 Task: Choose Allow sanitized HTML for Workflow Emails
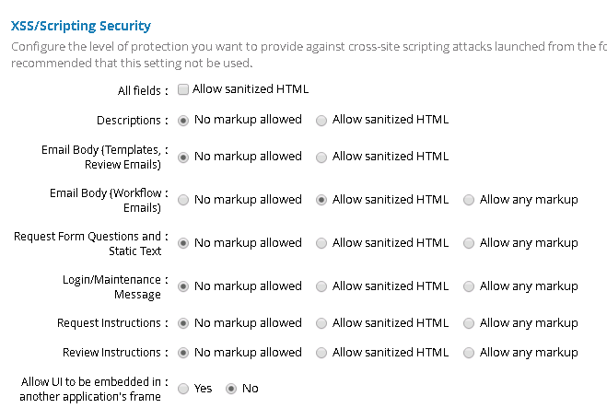point(321,200)
